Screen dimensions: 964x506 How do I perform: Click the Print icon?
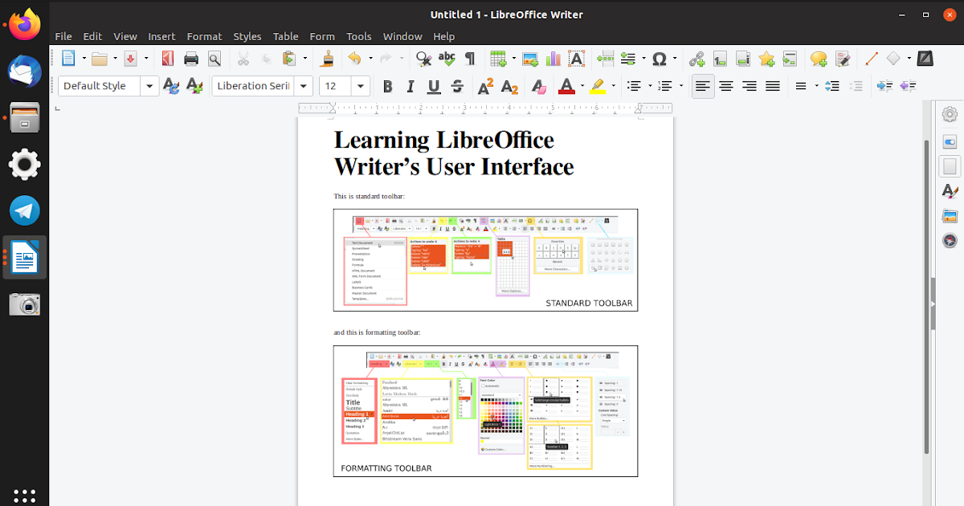191,59
